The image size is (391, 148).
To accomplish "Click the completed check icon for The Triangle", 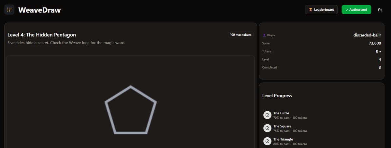I will coord(267,141).
